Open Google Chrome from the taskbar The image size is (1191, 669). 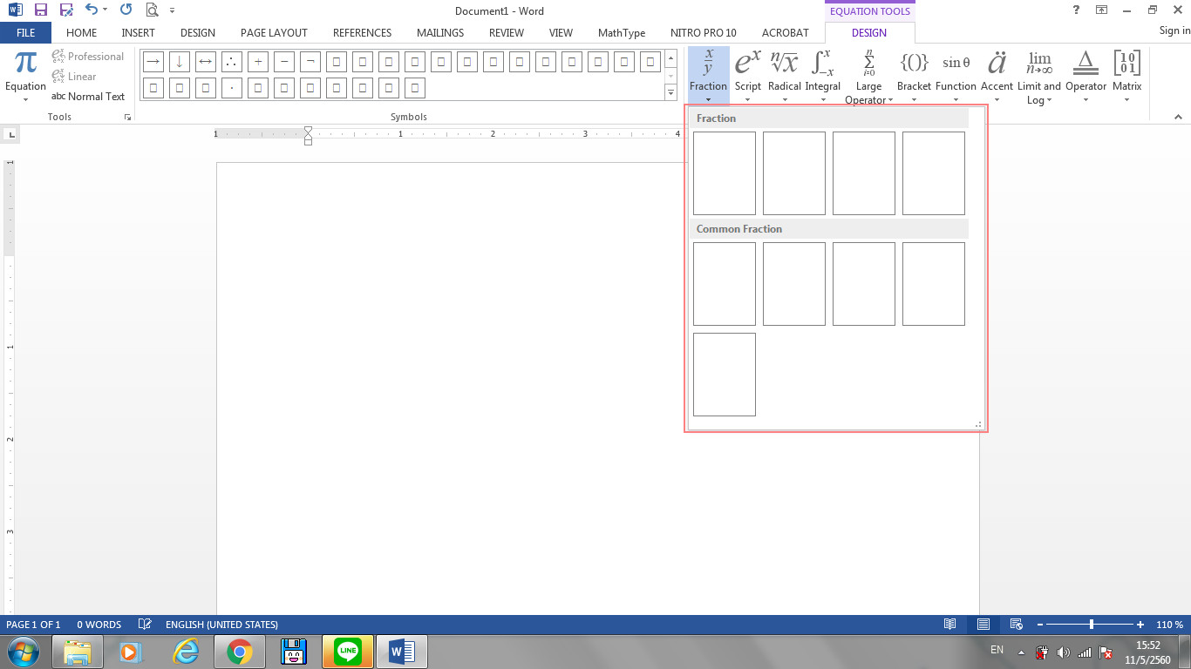(240, 652)
